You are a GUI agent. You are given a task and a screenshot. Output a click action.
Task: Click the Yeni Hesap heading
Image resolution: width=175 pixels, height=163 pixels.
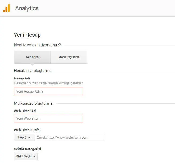pyautogui.click(x=27, y=35)
